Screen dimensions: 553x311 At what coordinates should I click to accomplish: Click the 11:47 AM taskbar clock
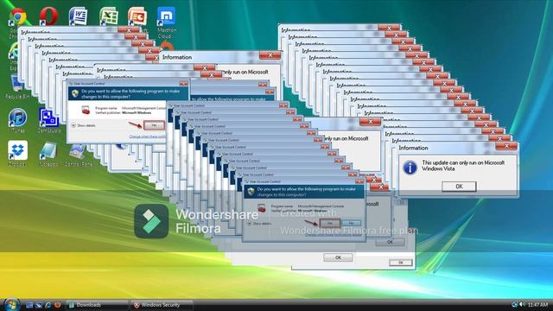(x=537, y=305)
